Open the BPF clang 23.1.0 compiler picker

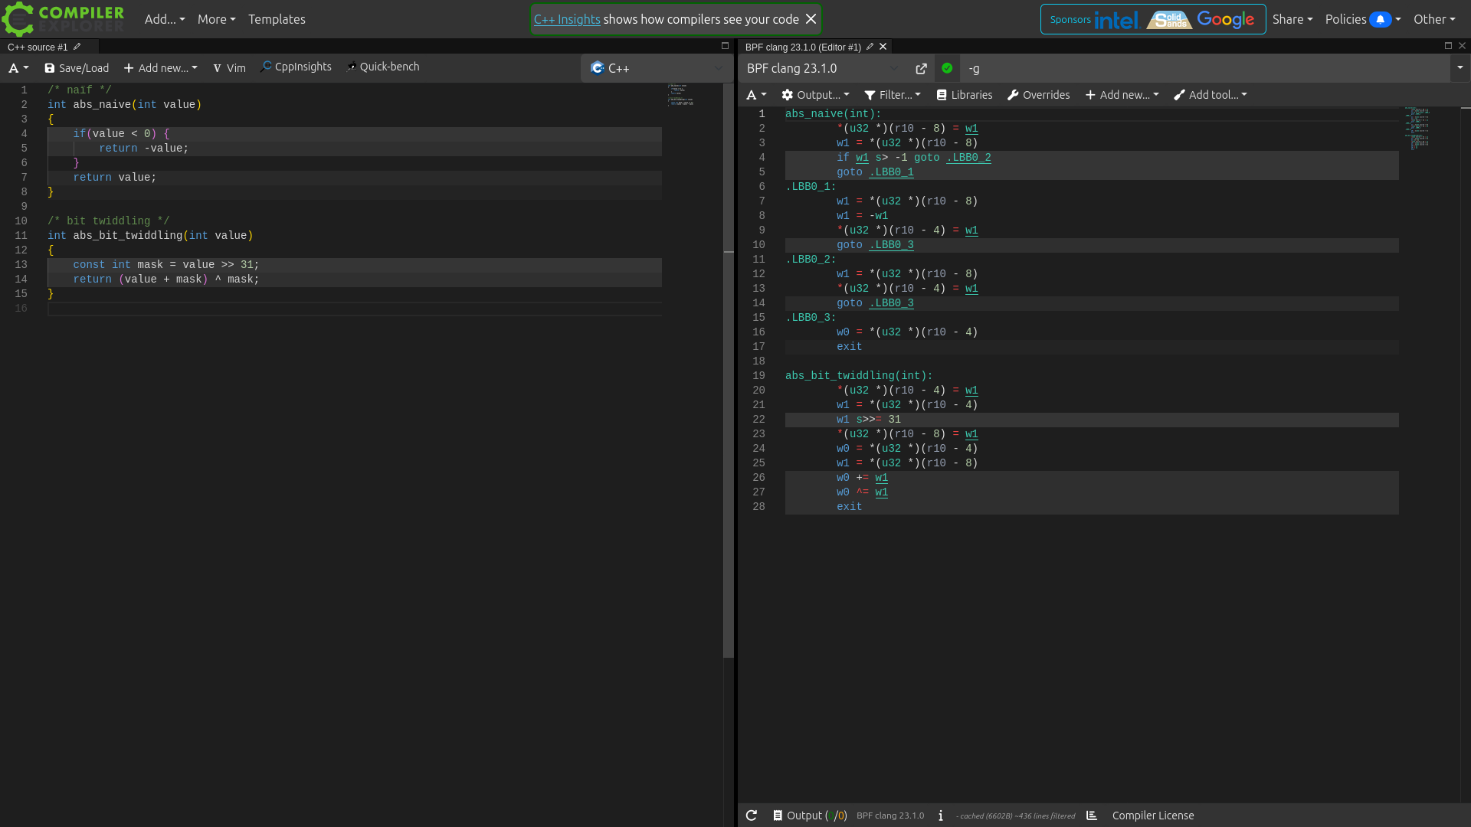[823, 68]
